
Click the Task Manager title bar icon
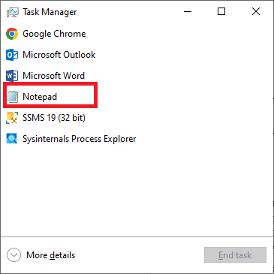point(13,12)
